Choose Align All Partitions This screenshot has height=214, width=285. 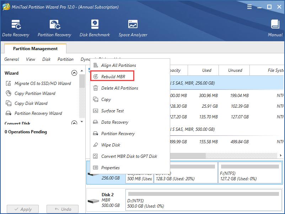coord(130,65)
